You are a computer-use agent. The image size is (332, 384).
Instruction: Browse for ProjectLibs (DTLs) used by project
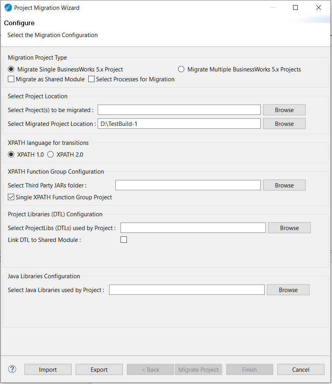289,228
